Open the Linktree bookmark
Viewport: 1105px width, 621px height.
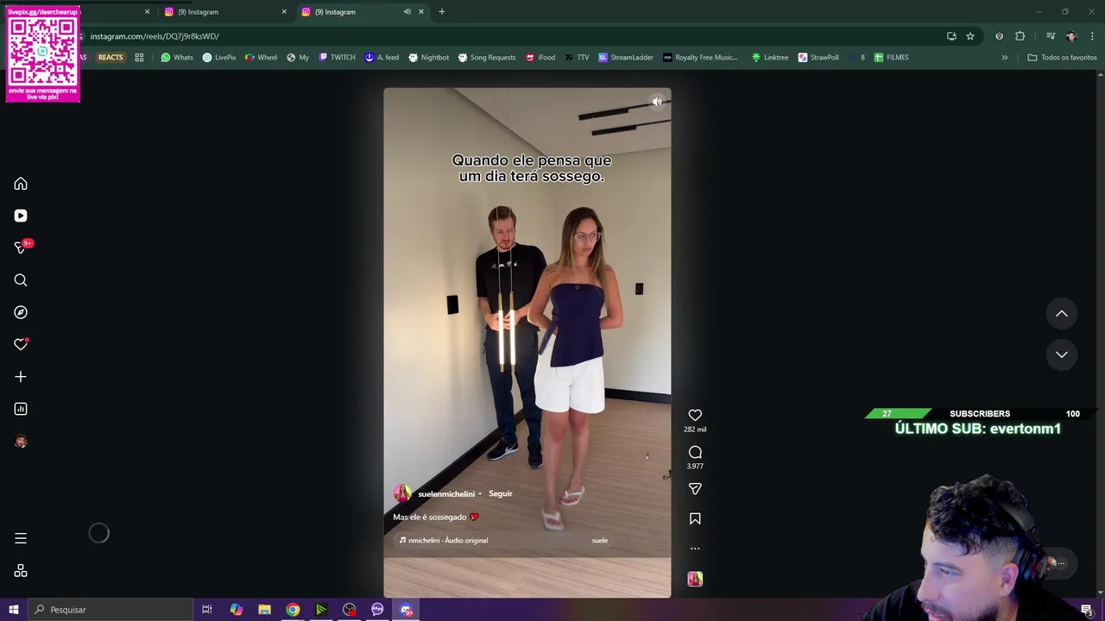point(770,58)
